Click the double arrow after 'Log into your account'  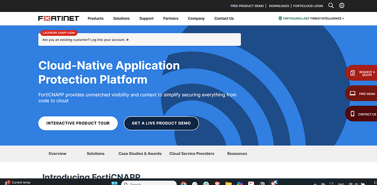(x=127, y=40)
